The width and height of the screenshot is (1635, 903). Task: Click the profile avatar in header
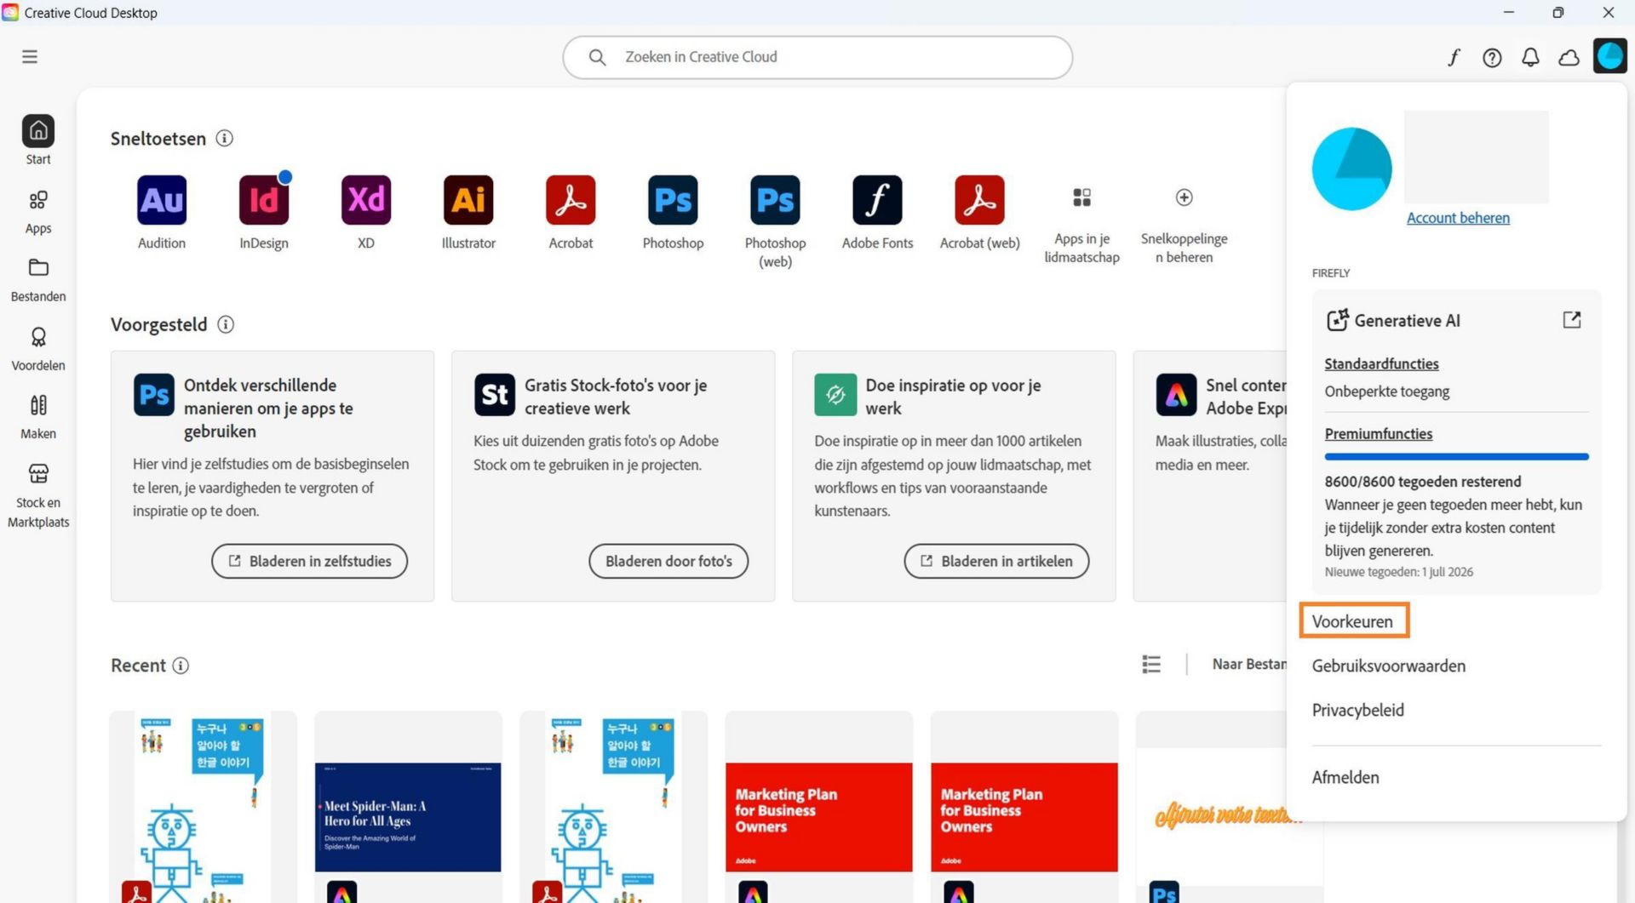pyautogui.click(x=1609, y=57)
